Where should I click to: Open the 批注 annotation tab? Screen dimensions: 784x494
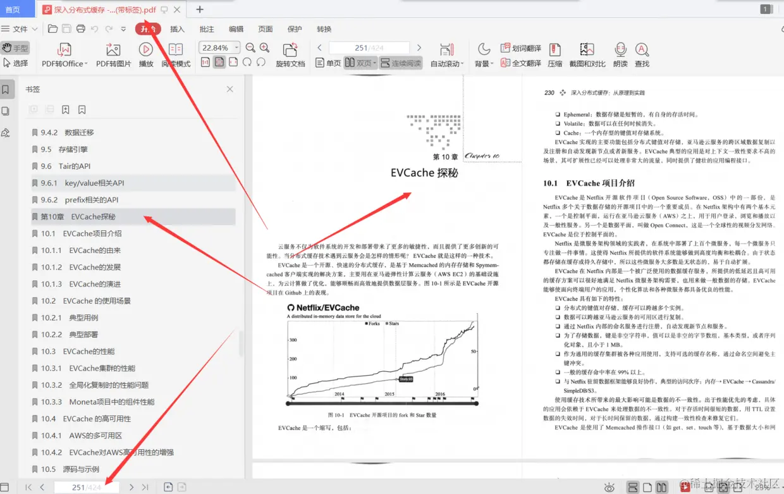(x=207, y=29)
